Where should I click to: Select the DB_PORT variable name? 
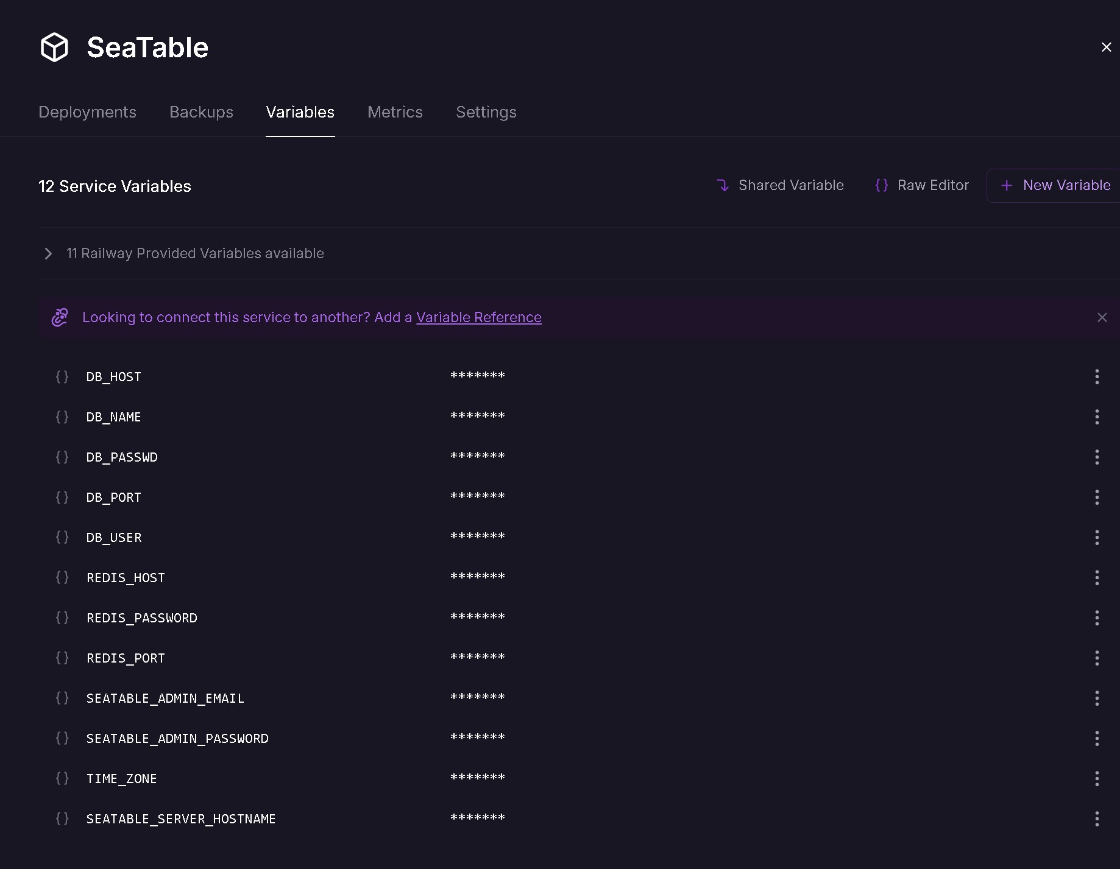[x=114, y=498]
